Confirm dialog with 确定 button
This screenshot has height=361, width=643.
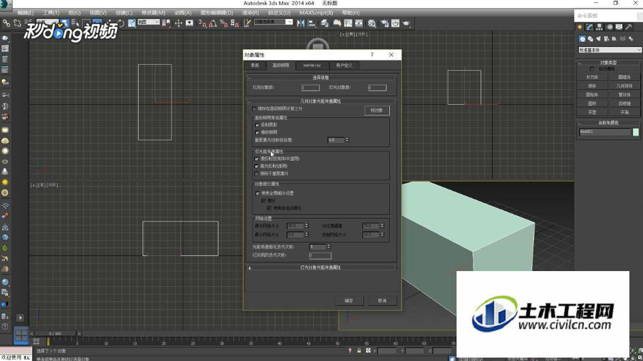pos(348,300)
